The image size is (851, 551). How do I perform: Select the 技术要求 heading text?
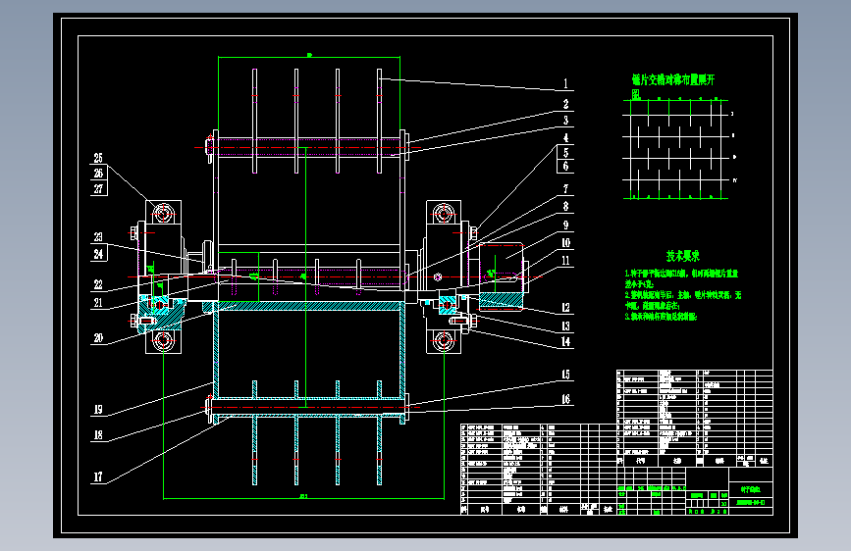coord(683,256)
